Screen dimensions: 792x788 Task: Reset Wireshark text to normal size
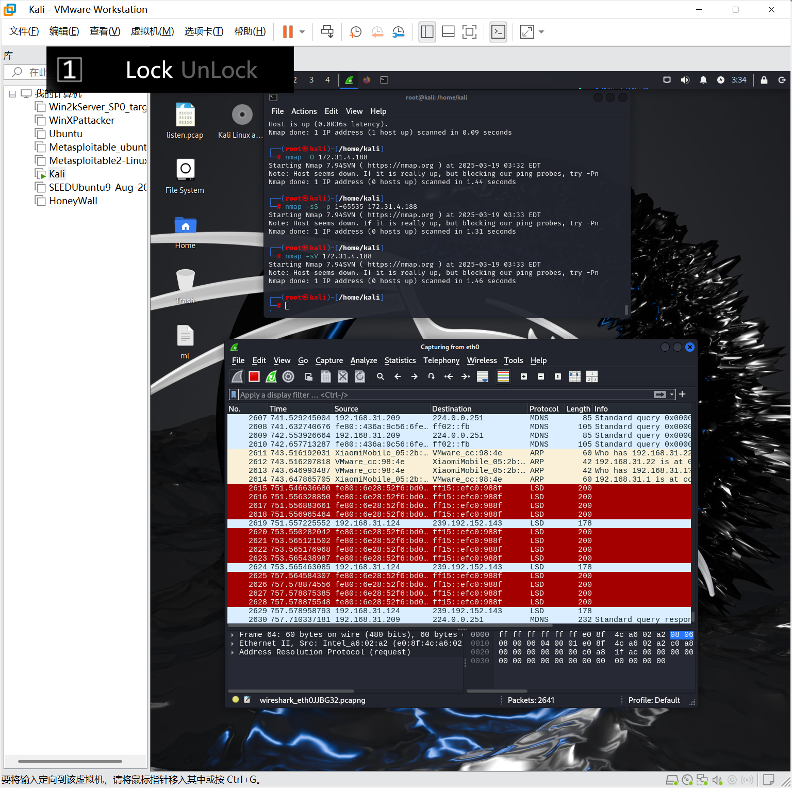point(558,377)
